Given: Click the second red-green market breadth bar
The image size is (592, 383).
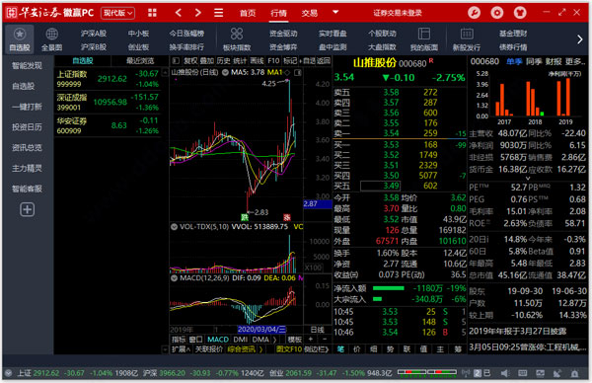Looking at the screenshot, I should point(442,373).
